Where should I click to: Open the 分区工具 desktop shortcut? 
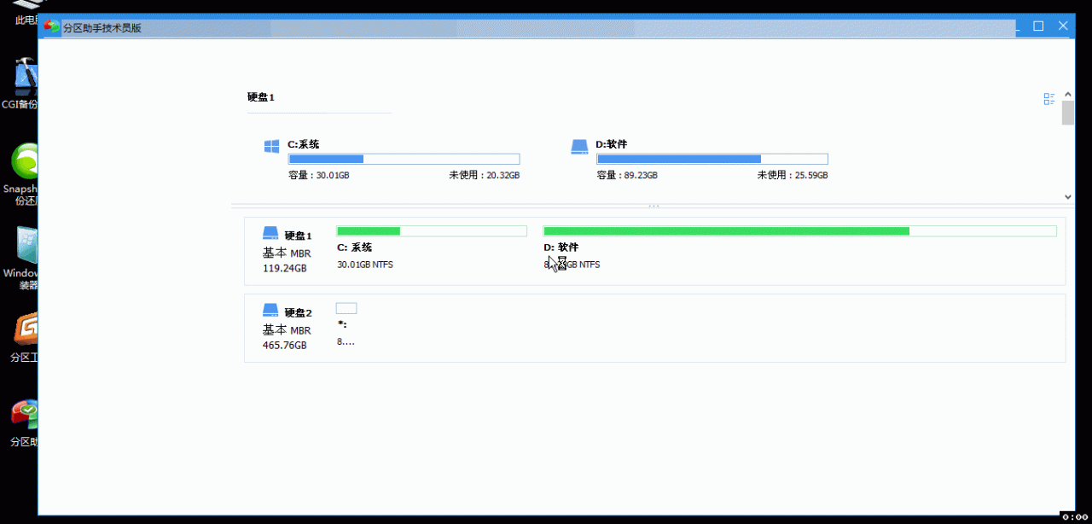[22, 339]
